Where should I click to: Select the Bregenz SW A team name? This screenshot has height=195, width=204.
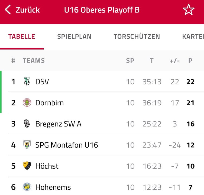[58, 124]
